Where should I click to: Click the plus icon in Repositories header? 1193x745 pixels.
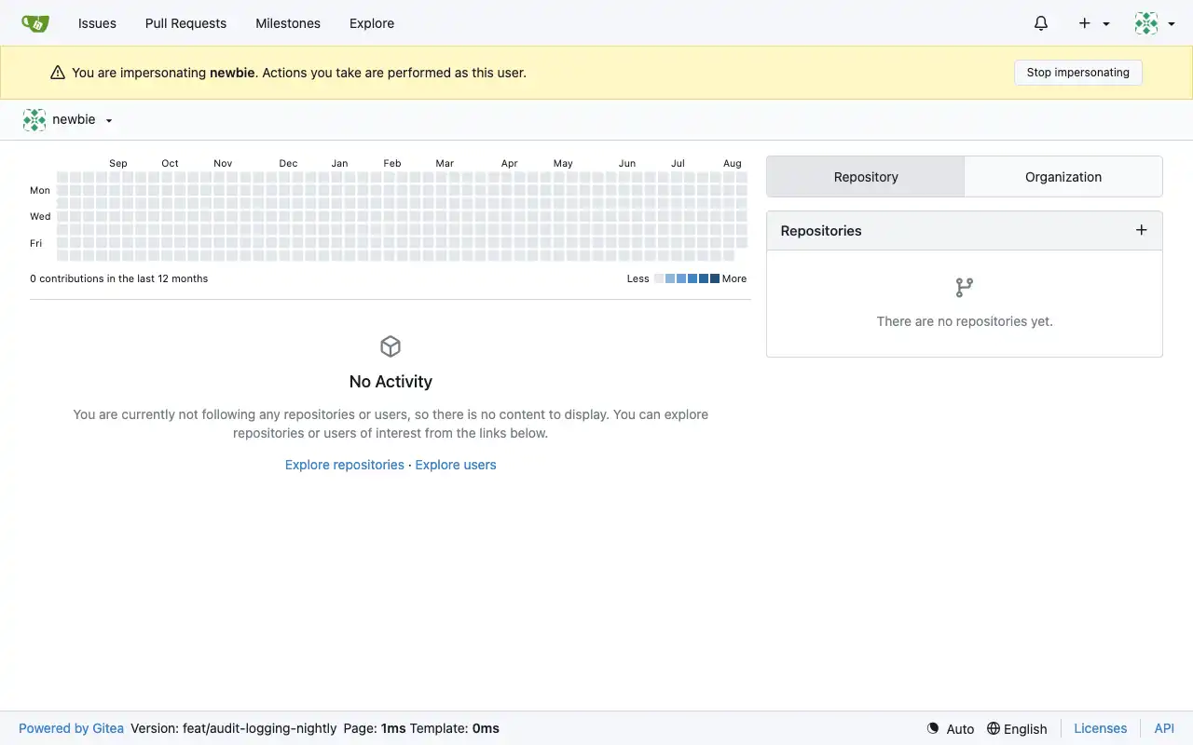[x=1141, y=230]
